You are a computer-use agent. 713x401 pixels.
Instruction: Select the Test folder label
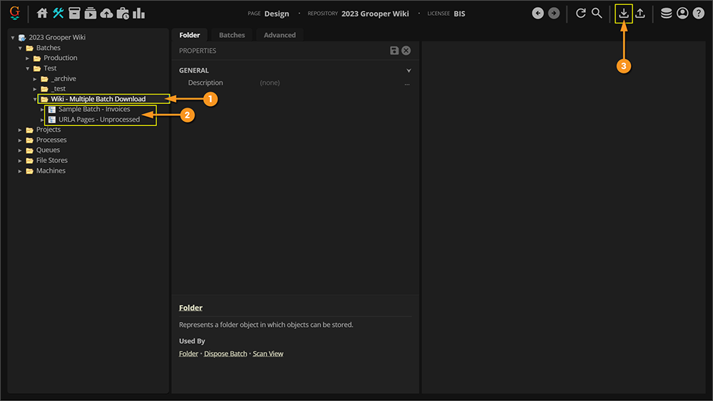pyautogui.click(x=50, y=68)
